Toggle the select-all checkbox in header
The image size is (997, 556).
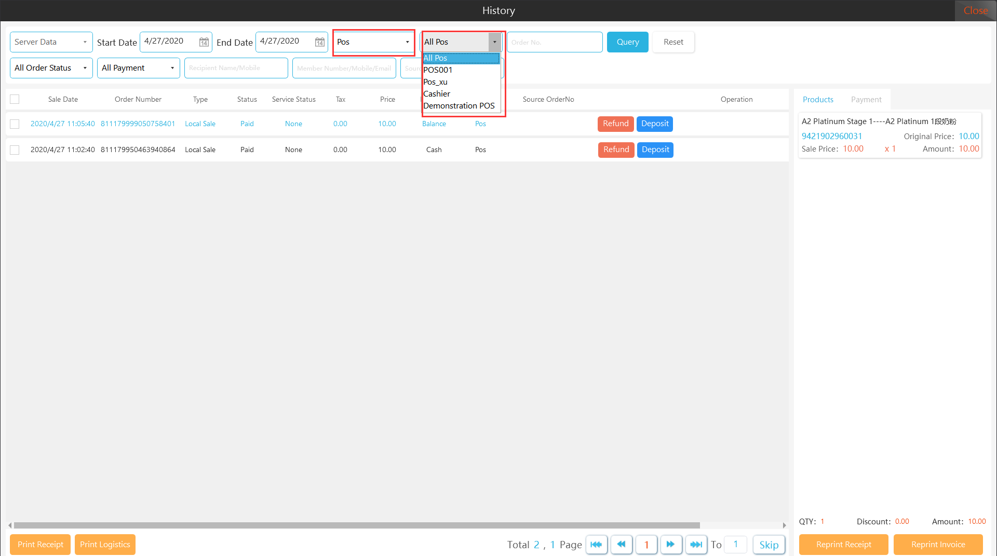pos(15,99)
